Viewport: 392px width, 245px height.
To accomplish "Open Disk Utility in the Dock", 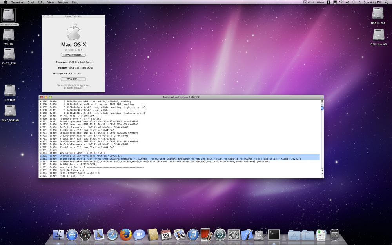I will 261,234.
